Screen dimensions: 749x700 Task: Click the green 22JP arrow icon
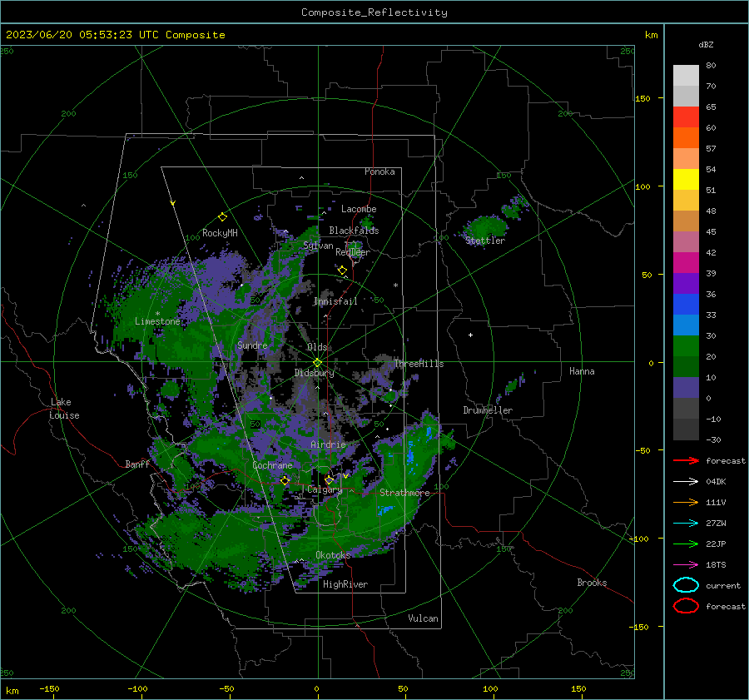click(686, 544)
